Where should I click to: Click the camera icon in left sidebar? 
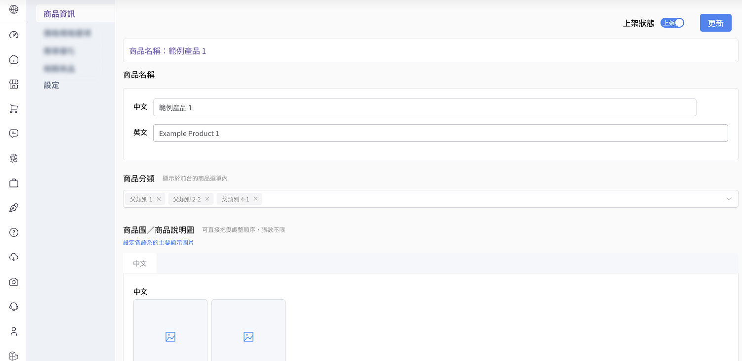[x=13, y=281]
